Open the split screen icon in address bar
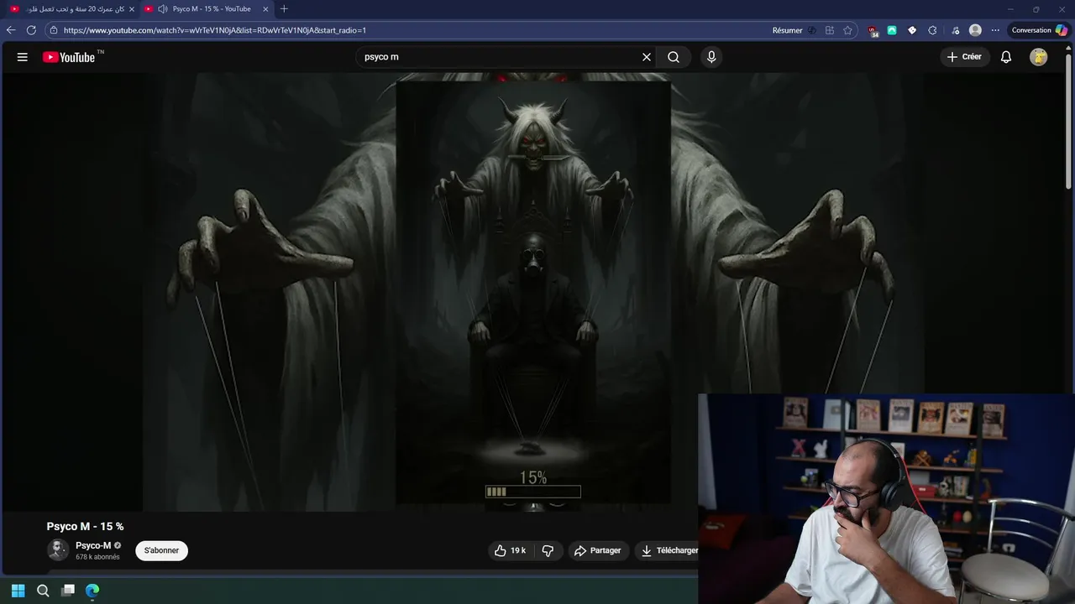This screenshot has width=1075, height=604. point(830,30)
